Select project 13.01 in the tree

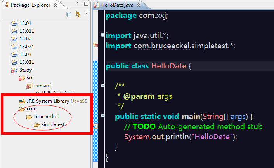coord(25,23)
